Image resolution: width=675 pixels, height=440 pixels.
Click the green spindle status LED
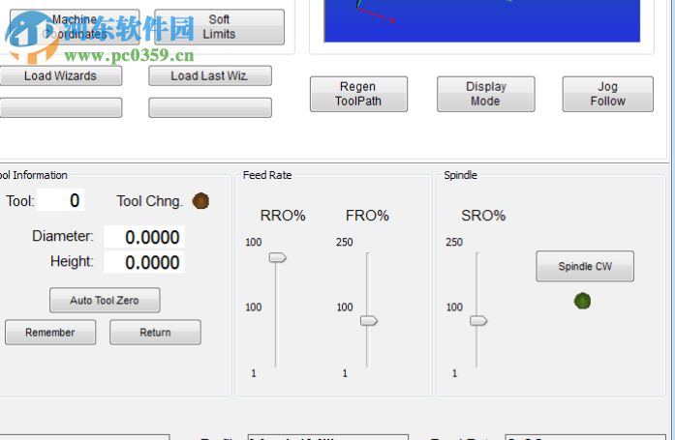(x=582, y=301)
